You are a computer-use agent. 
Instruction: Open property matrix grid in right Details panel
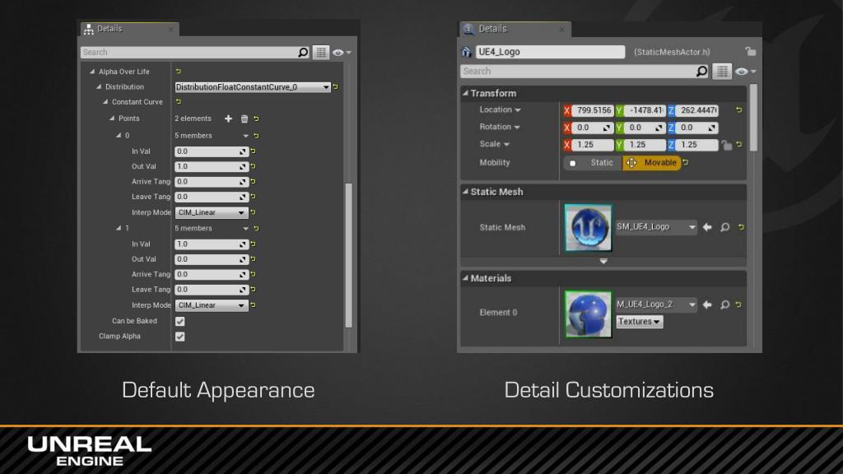click(722, 72)
